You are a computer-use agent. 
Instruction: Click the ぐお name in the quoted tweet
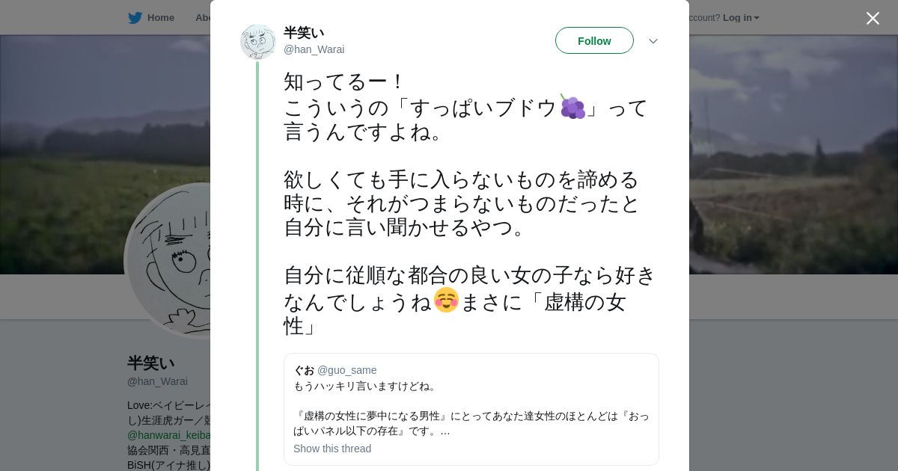[x=304, y=370]
